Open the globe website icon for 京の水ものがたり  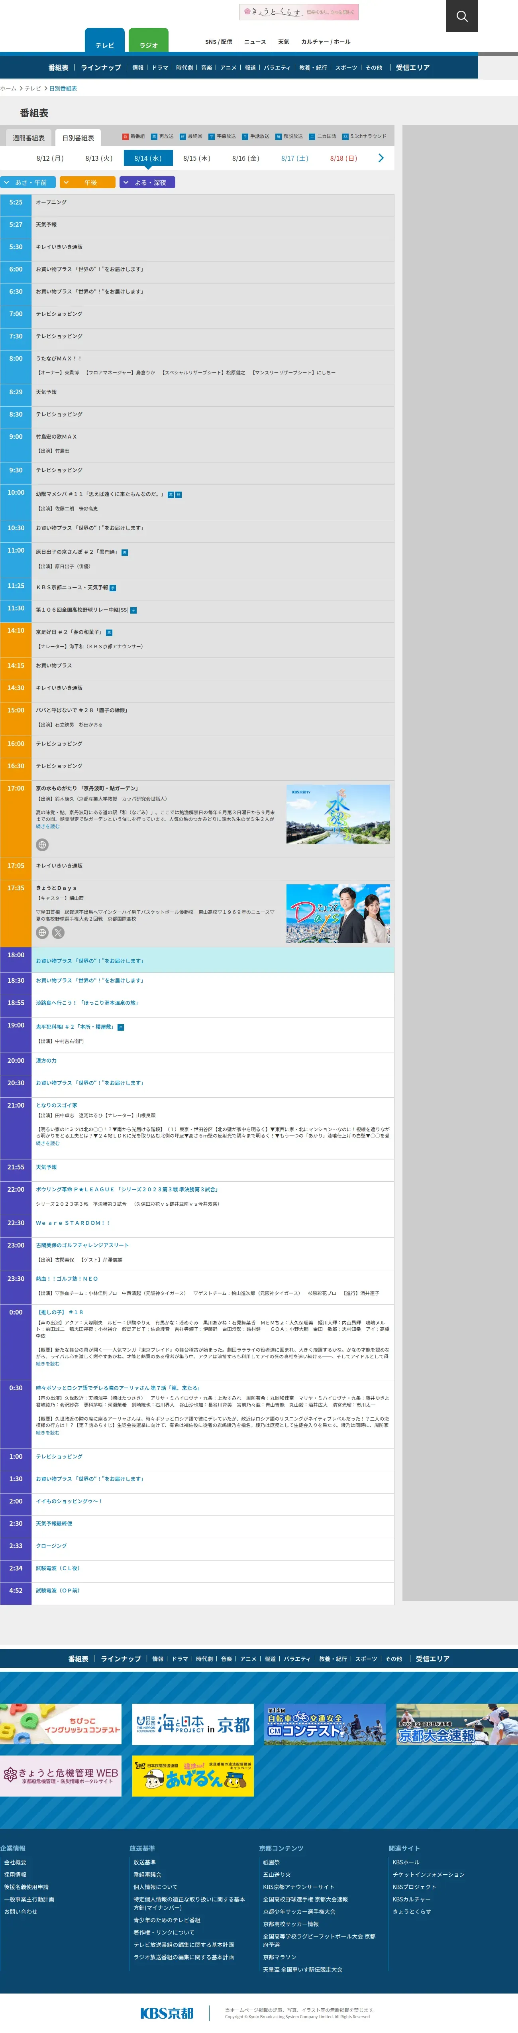[x=43, y=844]
